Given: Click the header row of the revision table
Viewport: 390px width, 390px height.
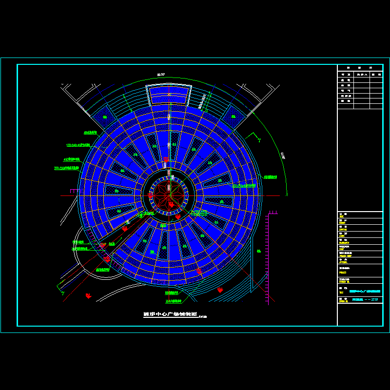Looking at the screenshot, I should click(360, 68).
